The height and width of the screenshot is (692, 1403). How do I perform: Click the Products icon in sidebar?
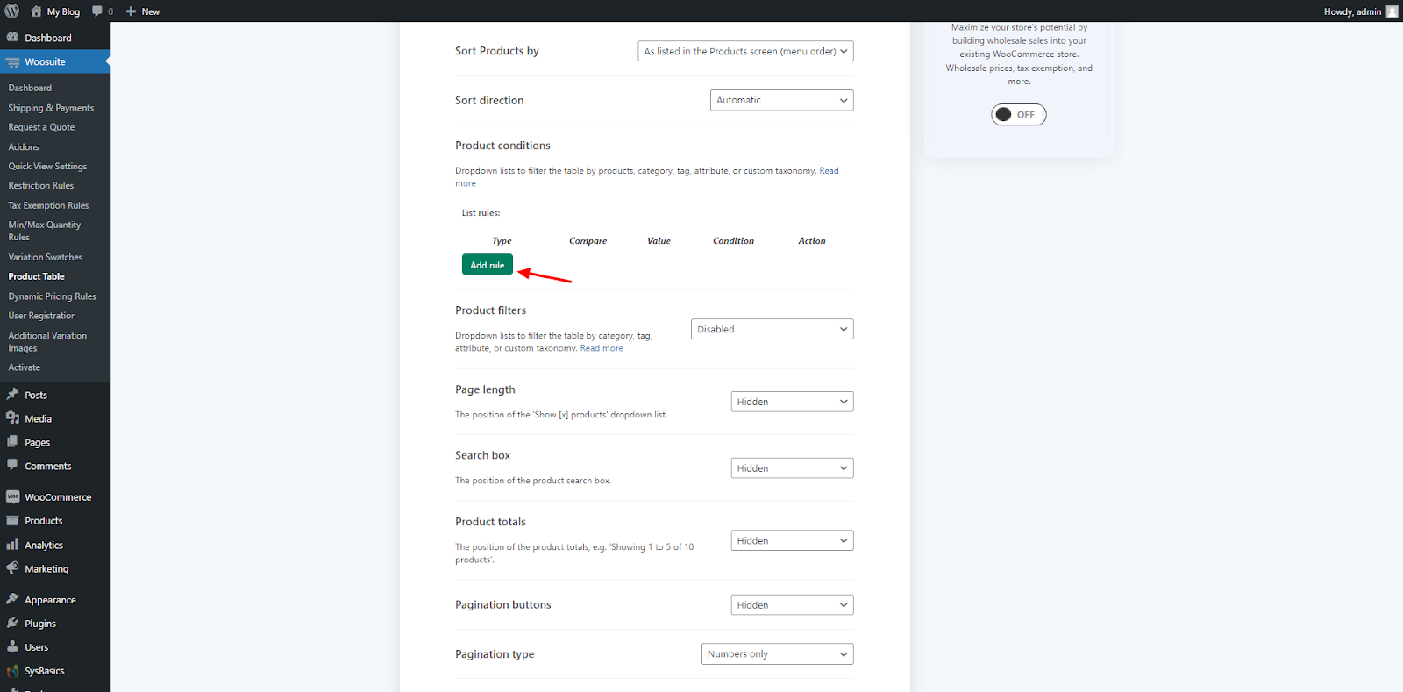click(12, 520)
